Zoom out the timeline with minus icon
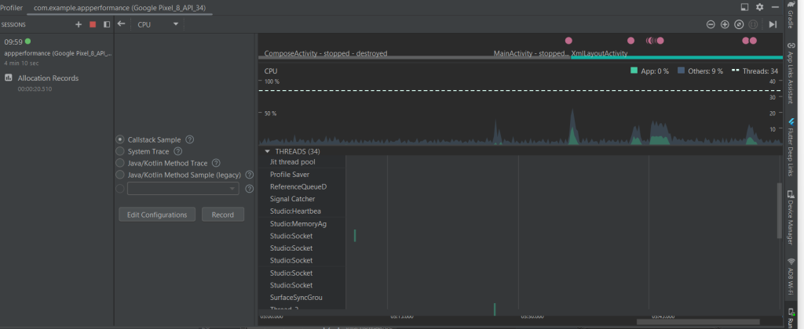The height and width of the screenshot is (329, 804). click(x=711, y=24)
